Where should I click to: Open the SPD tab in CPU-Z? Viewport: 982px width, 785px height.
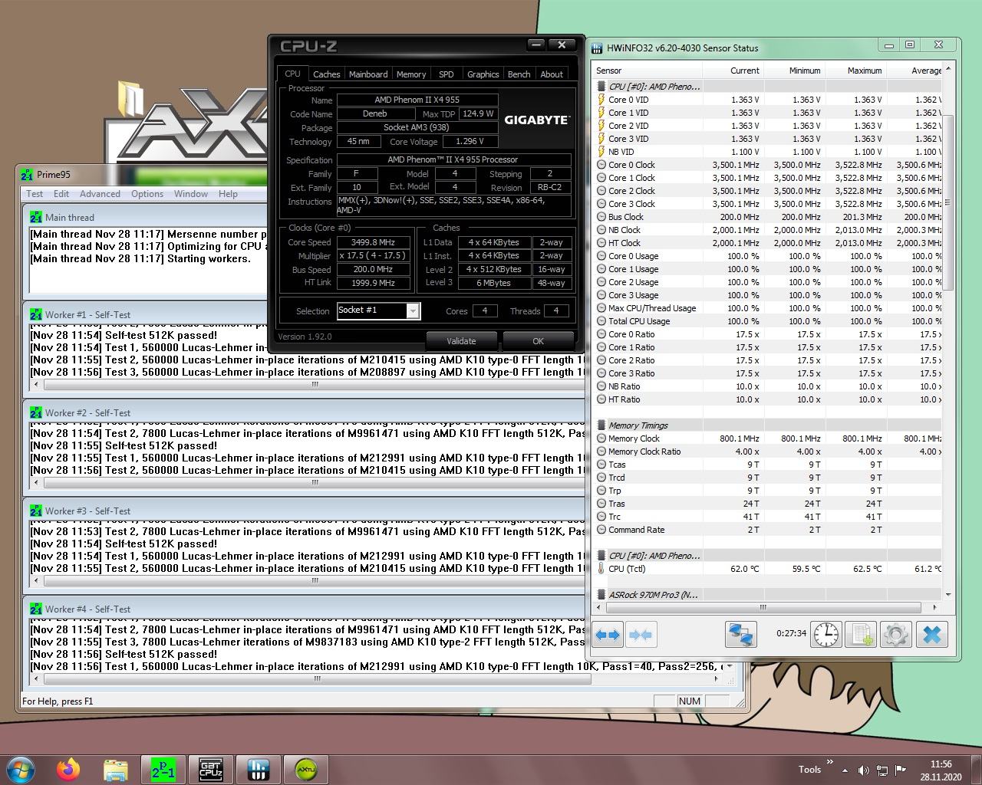[x=447, y=74]
